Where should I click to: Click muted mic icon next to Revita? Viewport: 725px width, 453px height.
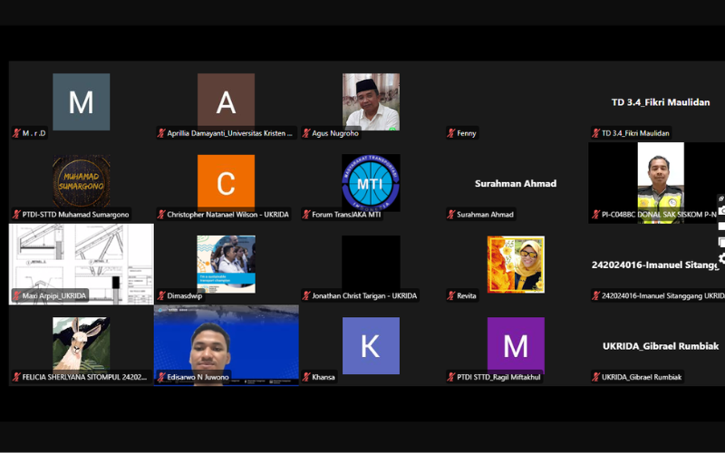pyautogui.click(x=451, y=295)
